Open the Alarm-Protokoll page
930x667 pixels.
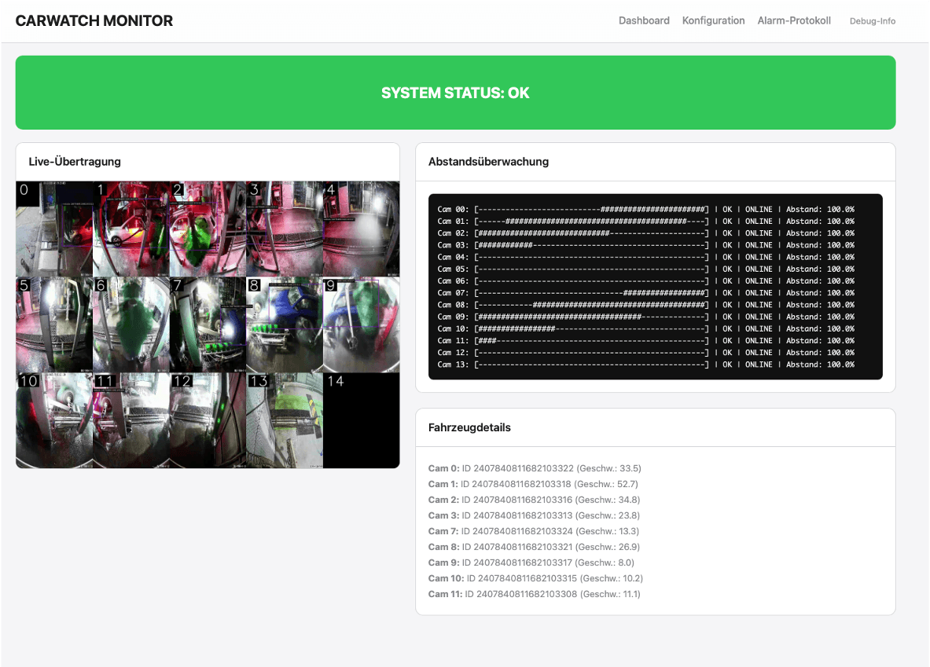tap(794, 21)
